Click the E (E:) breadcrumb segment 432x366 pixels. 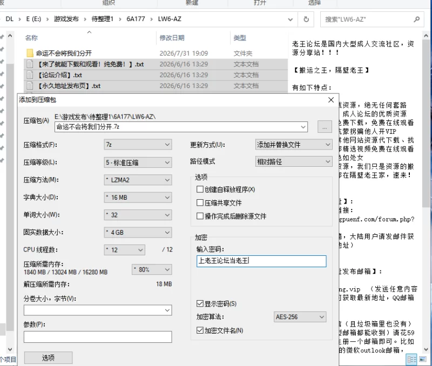click(33, 19)
